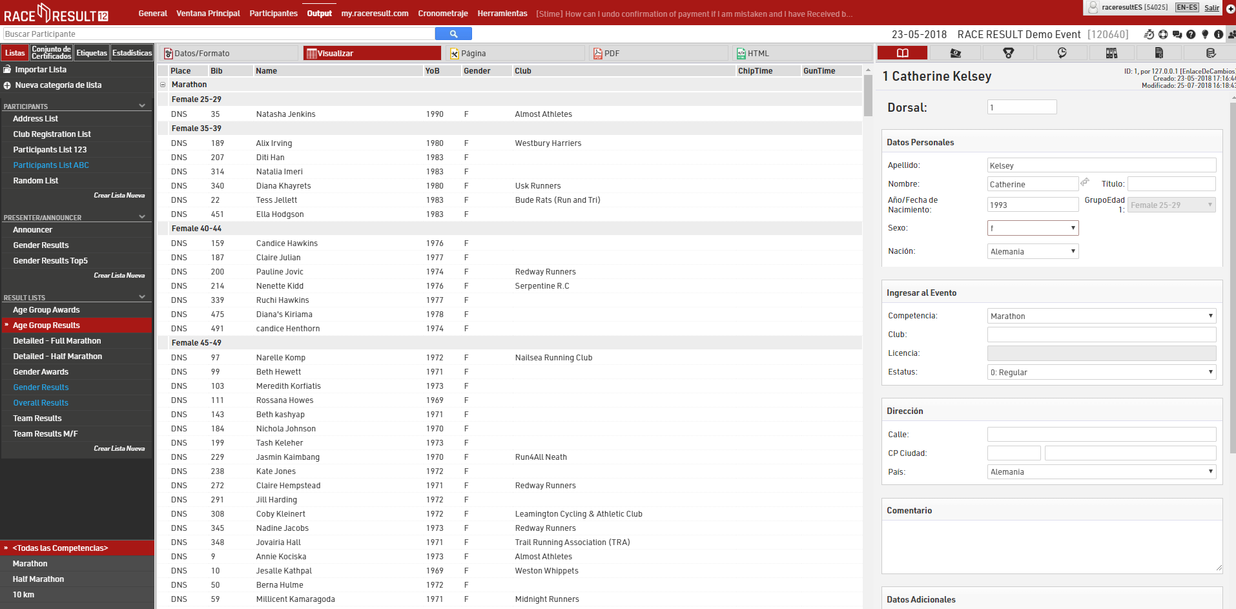Open the General menu
The image size is (1236, 609).
[152, 13]
